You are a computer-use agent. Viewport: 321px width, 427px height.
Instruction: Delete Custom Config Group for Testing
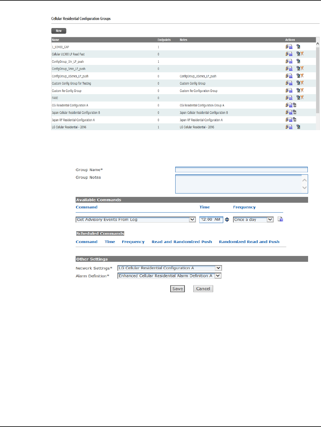tap(302, 83)
